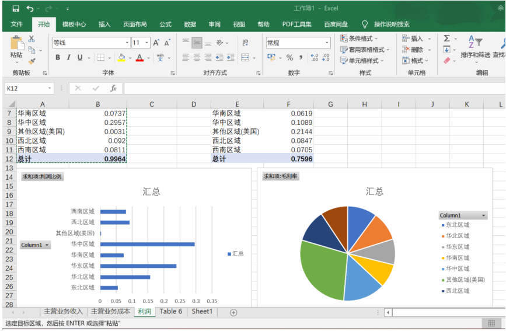Toggle bold formatting
The width and height of the screenshot is (506, 331).
tap(58, 58)
